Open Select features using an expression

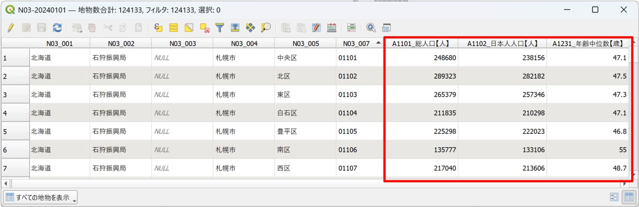(158, 27)
